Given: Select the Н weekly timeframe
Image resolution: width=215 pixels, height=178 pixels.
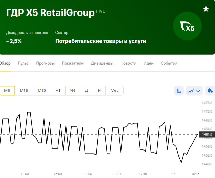Looking at the screenshot, I should pyautogui.click(x=99, y=90).
